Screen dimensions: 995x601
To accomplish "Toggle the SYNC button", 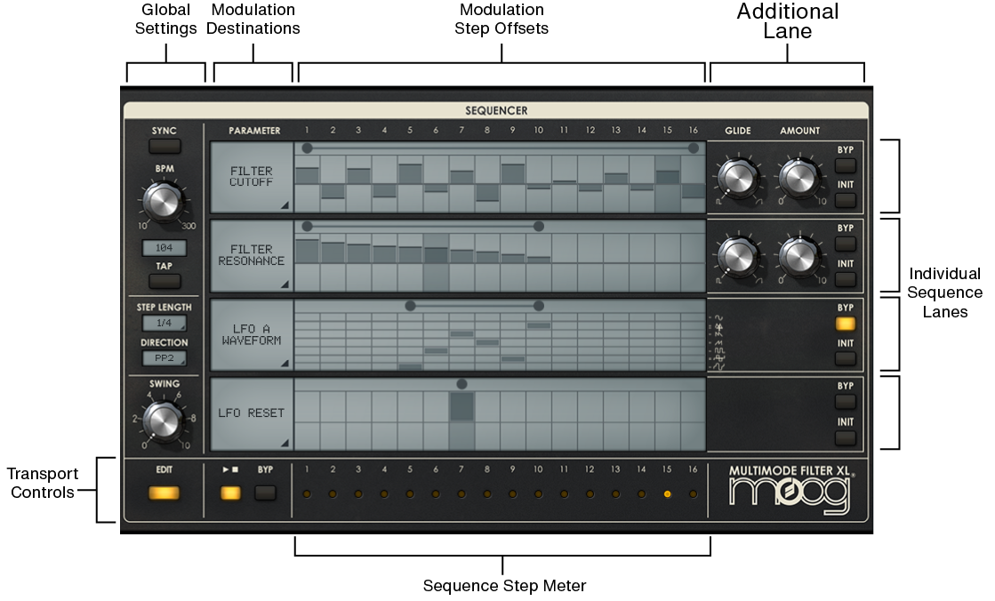I will (164, 147).
